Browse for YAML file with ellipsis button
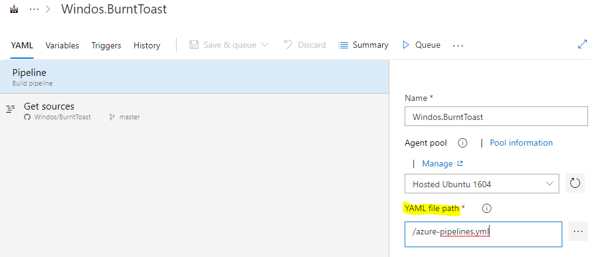 coord(578,231)
